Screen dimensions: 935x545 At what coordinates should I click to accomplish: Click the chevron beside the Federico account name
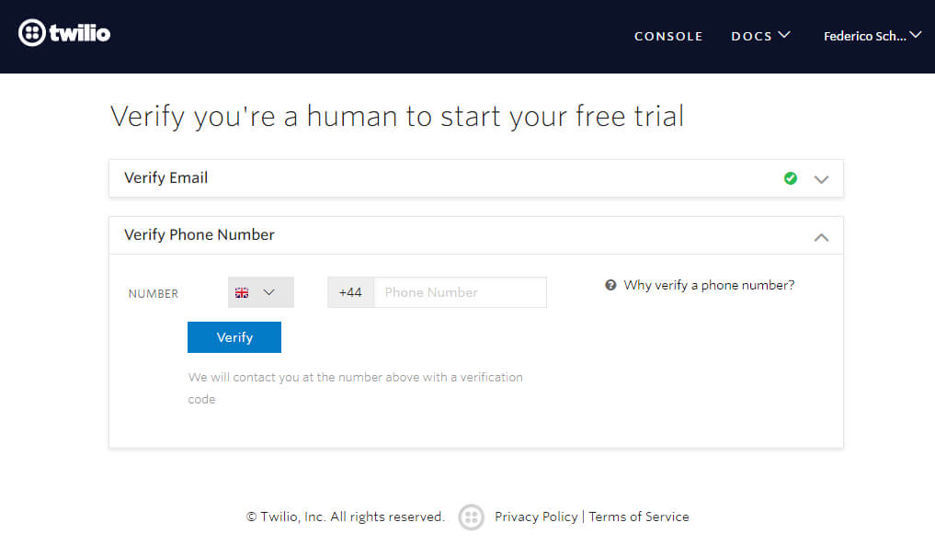(915, 35)
